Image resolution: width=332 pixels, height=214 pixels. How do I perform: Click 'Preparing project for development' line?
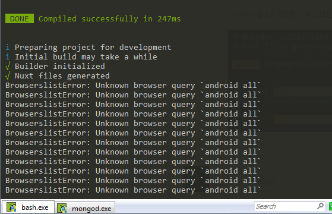tap(93, 47)
